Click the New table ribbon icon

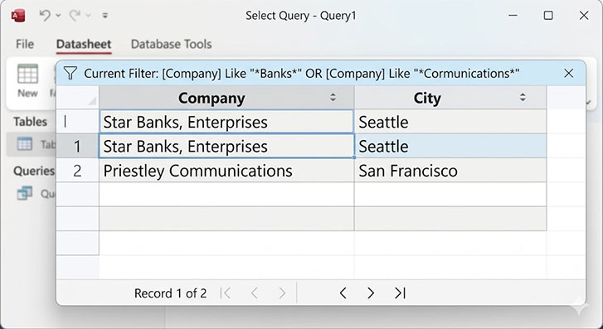[27, 80]
